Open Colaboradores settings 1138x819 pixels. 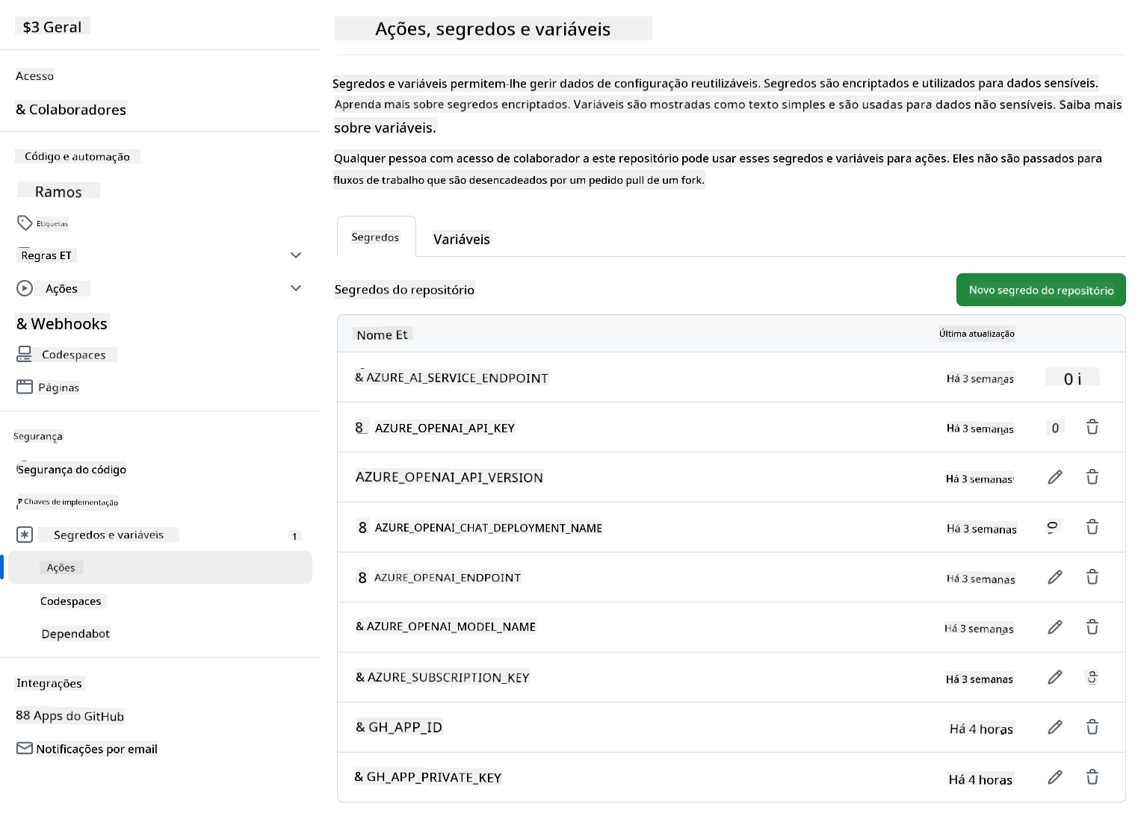(x=71, y=110)
